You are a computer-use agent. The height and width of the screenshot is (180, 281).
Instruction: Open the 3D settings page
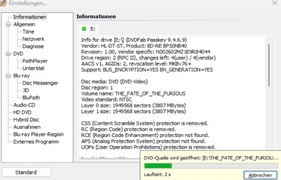26,91
